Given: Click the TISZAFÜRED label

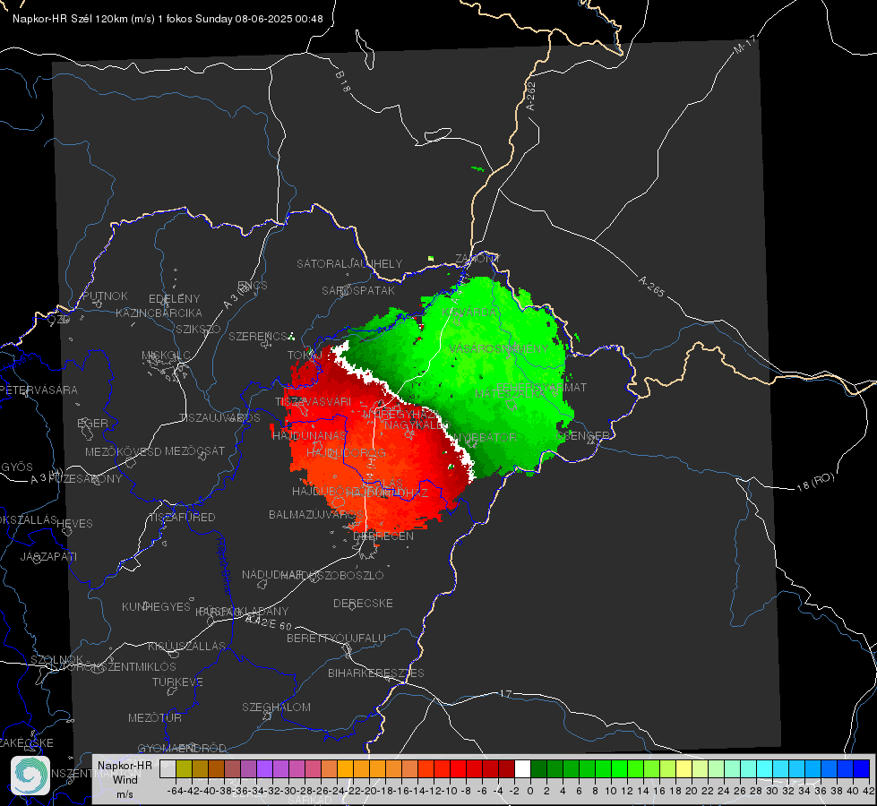Looking at the screenshot, I should pos(182,518).
